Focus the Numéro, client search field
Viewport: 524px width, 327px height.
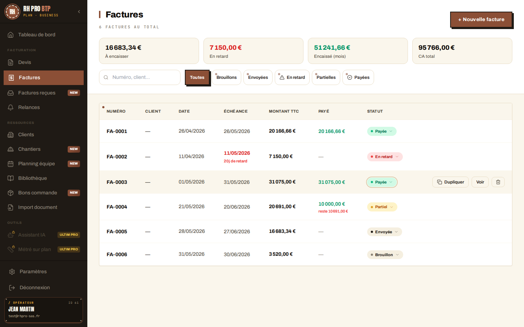click(x=140, y=77)
